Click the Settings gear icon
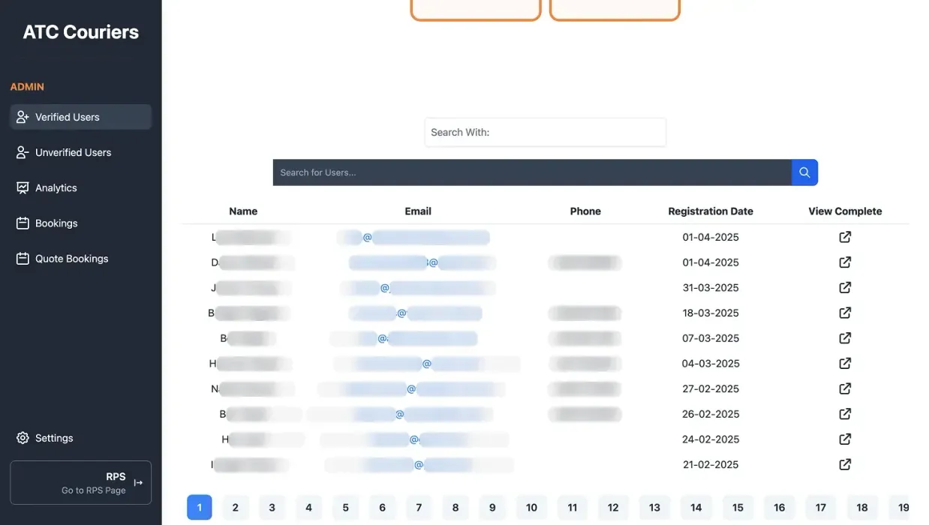This screenshot has height=525, width=929. pyautogui.click(x=23, y=437)
